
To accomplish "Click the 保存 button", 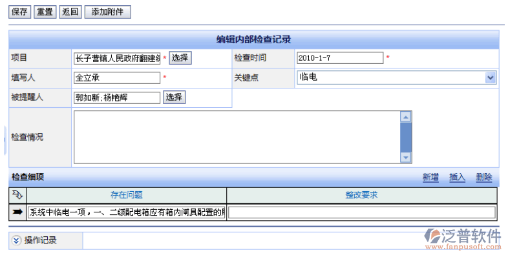I will (19, 12).
